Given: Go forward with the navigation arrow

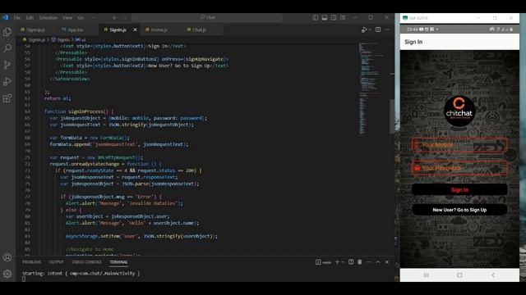Looking at the screenshot, I should point(125,17).
